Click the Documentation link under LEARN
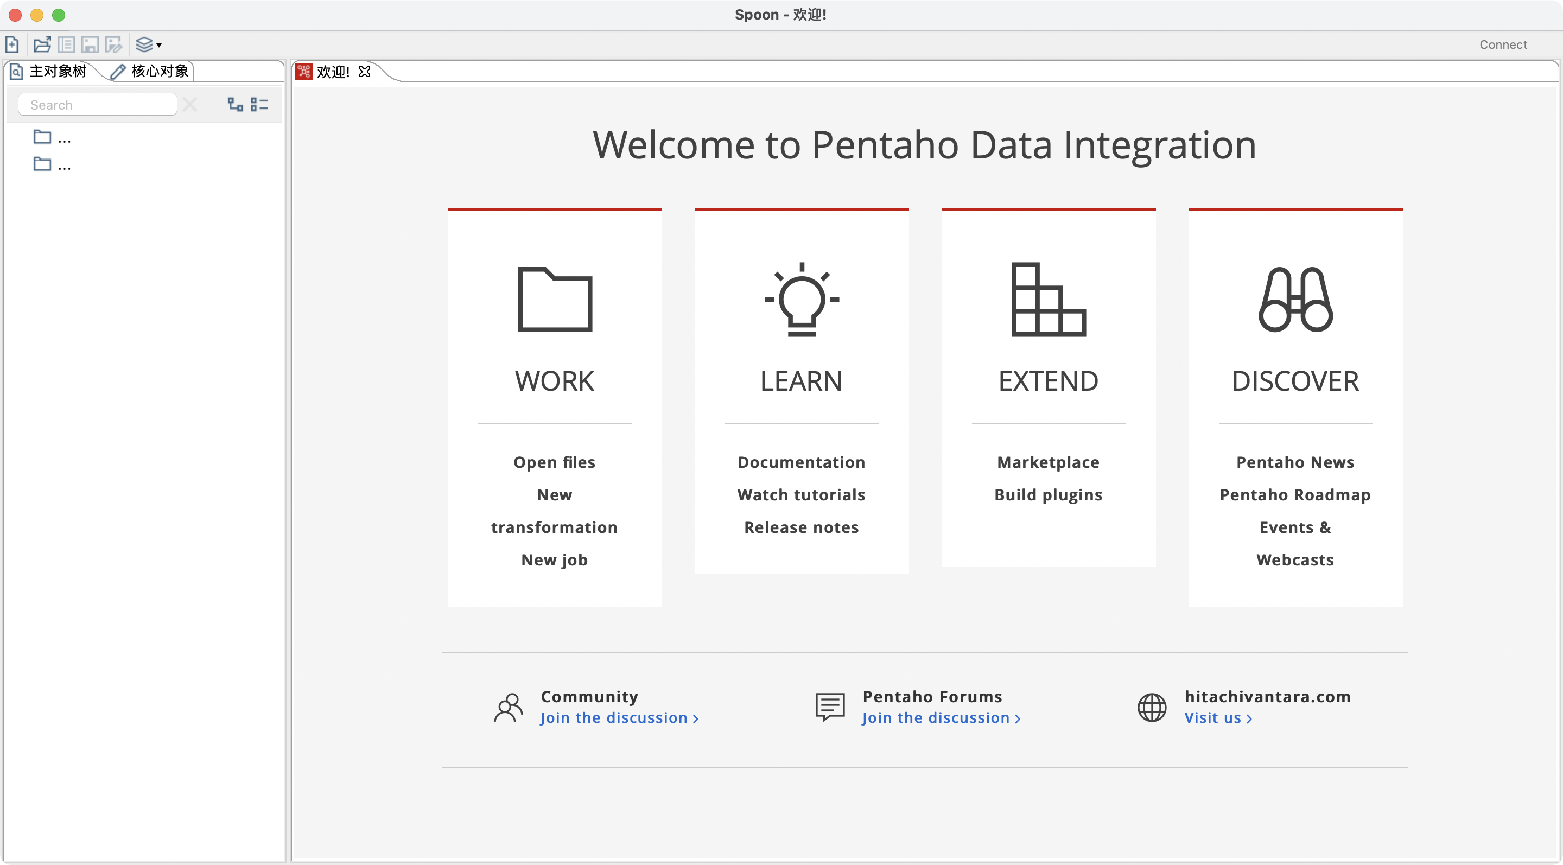The height and width of the screenshot is (865, 1563). (801, 462)
